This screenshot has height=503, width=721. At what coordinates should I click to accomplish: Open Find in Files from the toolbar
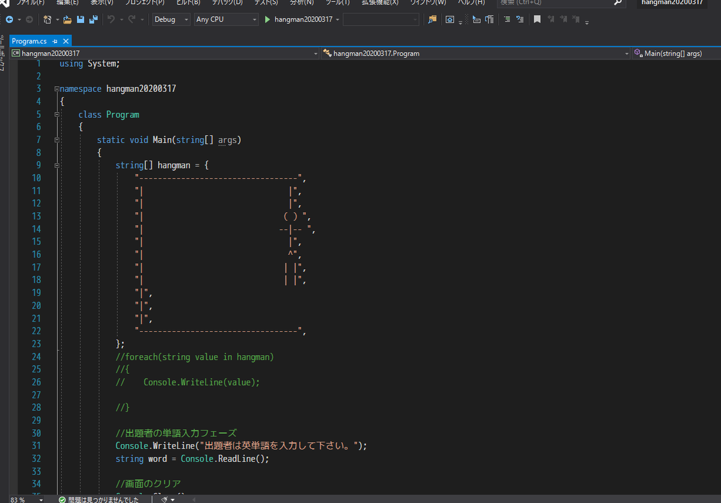[432, 19]
